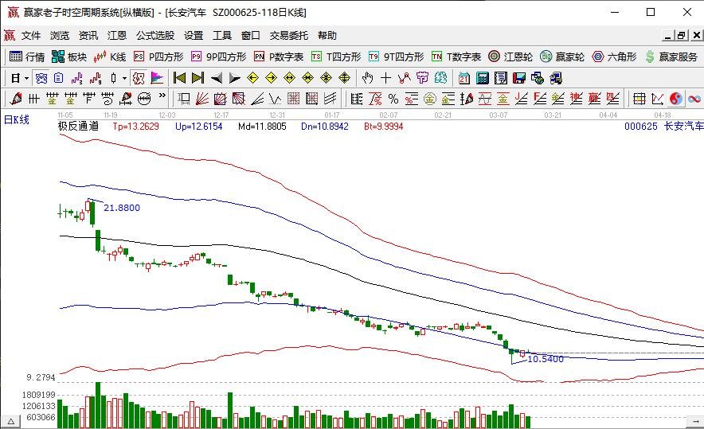The width and height of the screenshot is (704, 429).
Task: Click the pencil ruler first drawing icon
Action: pos(16,98)
